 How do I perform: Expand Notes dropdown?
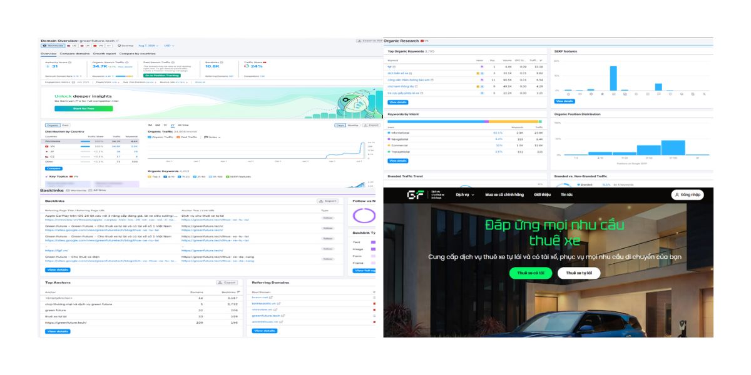pos(213,137)
